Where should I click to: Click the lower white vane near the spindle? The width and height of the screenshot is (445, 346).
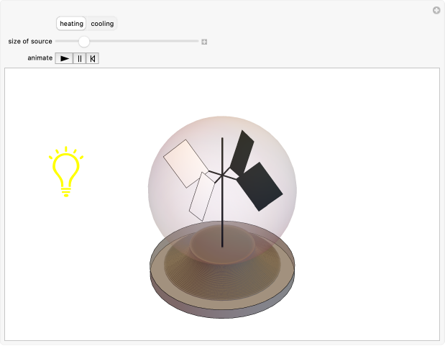coord(202,196)
